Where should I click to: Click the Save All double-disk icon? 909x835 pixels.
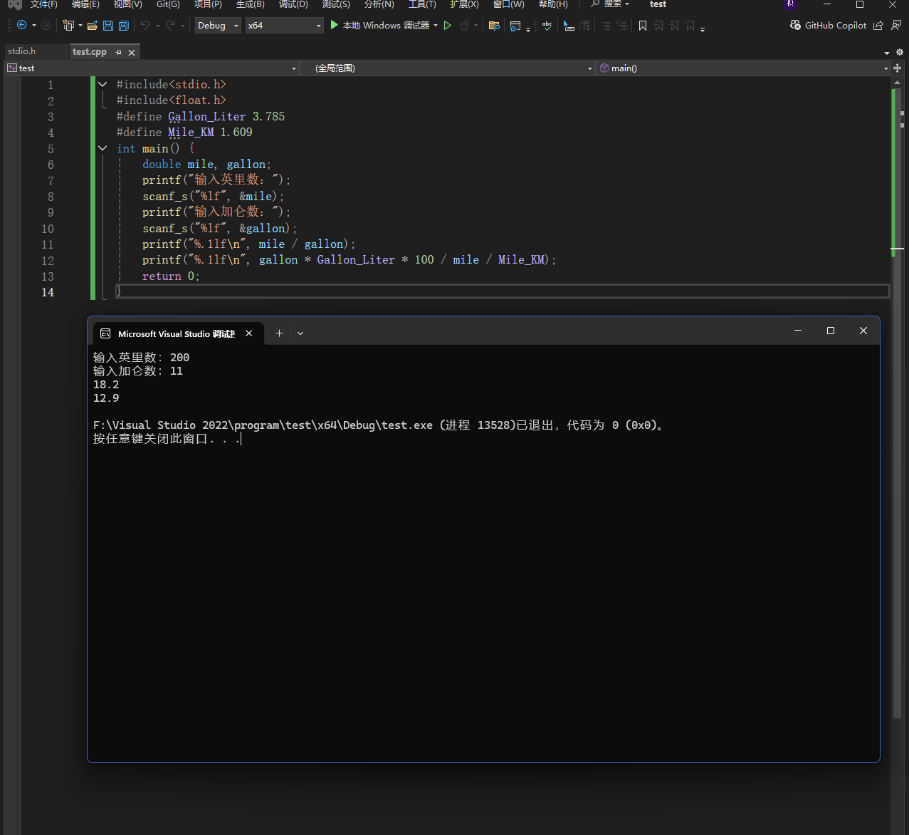[x=124, y=25]
